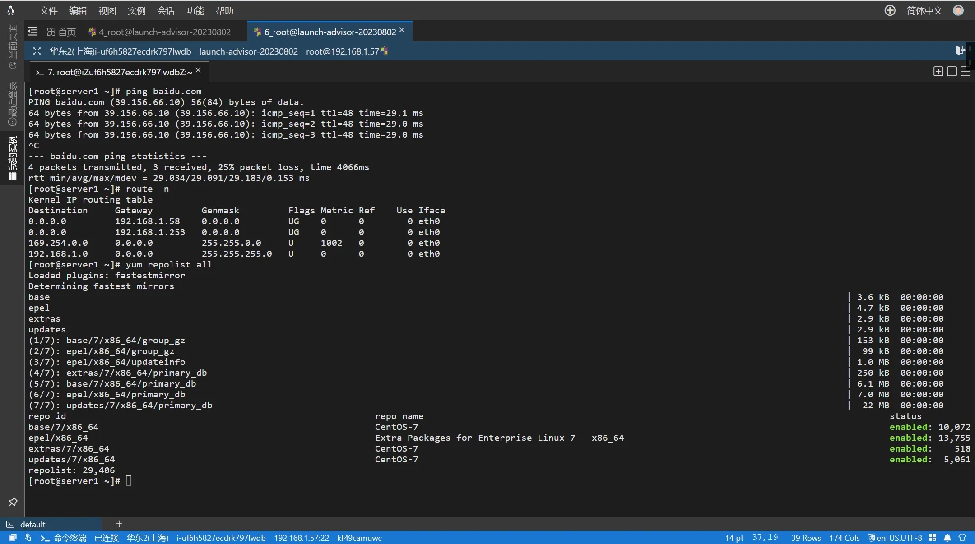Open the 简体中文 language dropdown
The image size is (975, 544).
point(924,10)
